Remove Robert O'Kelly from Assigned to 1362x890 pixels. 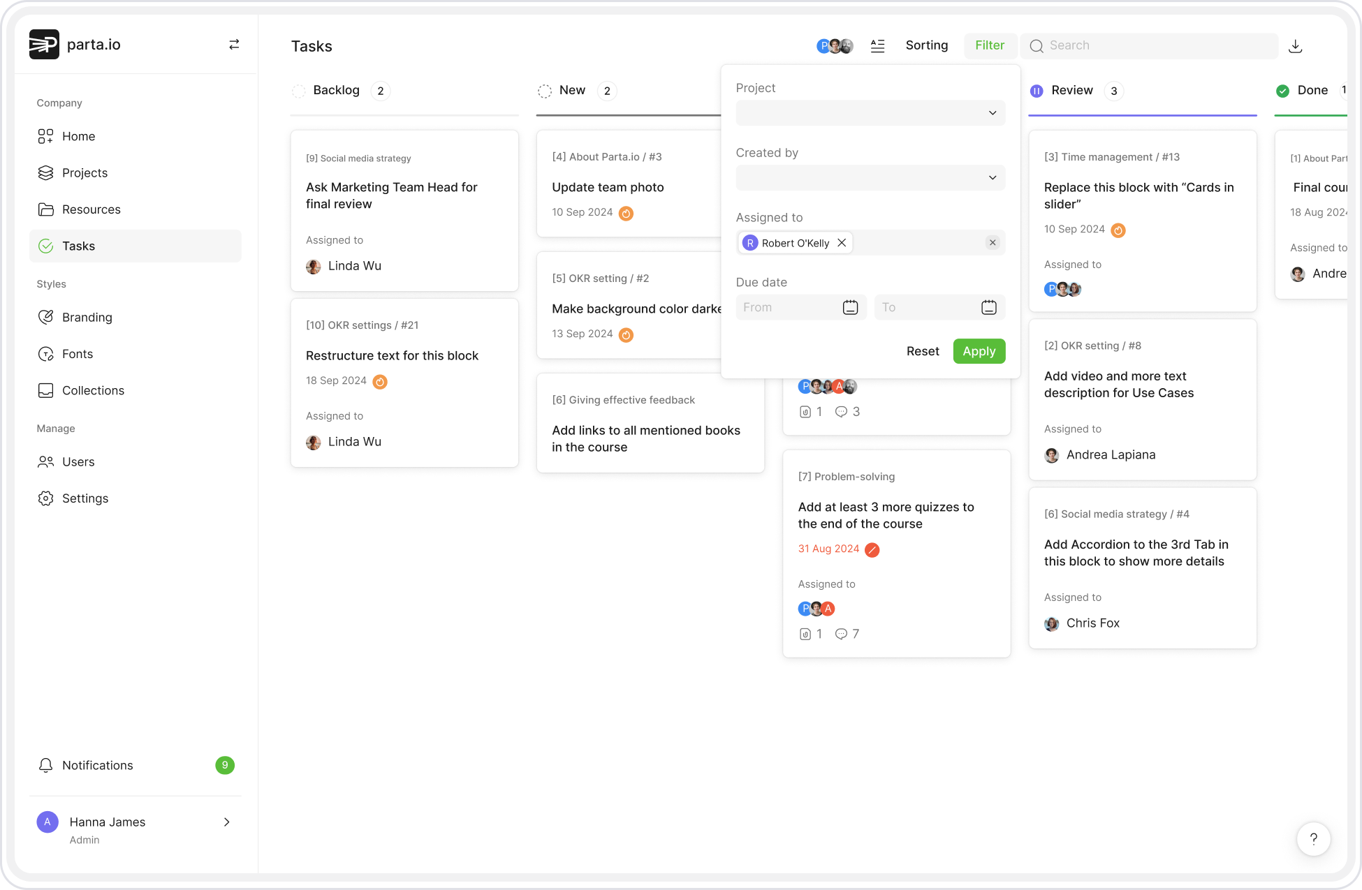[842, 243]
